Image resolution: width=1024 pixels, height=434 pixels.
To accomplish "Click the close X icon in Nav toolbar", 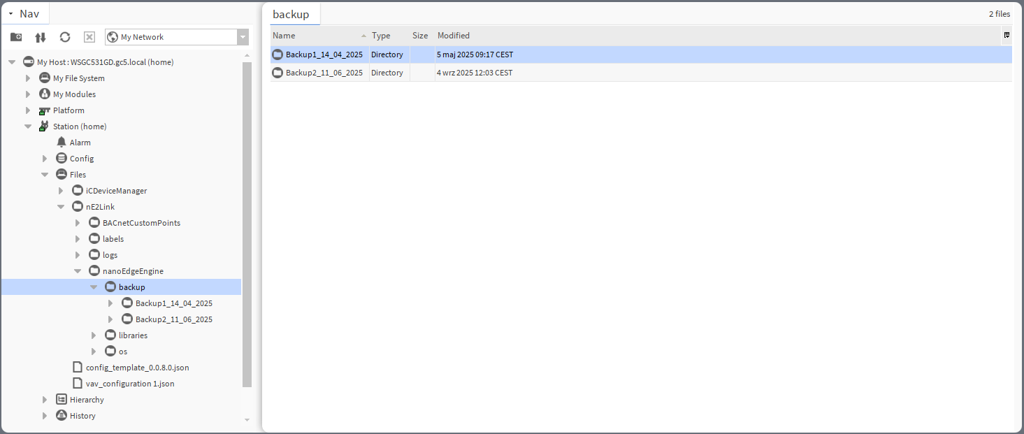I will (x=89, y=37).
